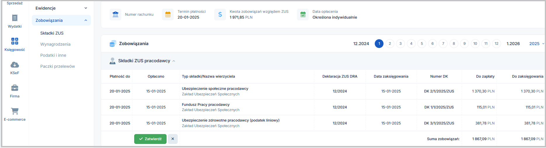Open the Wydatki section icon
546x148 pixels.
point(15,18)
